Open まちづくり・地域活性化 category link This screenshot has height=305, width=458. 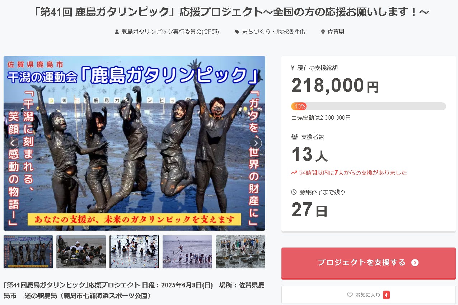click(x=274, y=32)
